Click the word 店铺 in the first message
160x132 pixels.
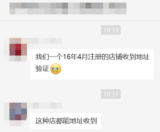click(x=115, y=57)
